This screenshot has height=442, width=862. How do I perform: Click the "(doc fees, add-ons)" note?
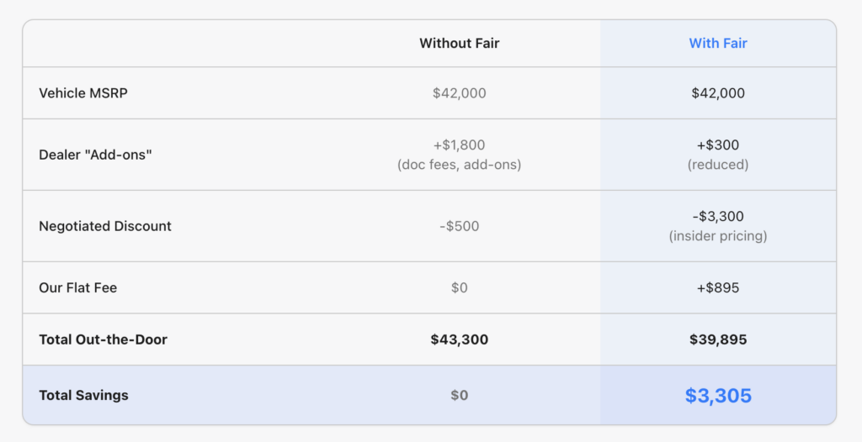(x=459, y=165)
